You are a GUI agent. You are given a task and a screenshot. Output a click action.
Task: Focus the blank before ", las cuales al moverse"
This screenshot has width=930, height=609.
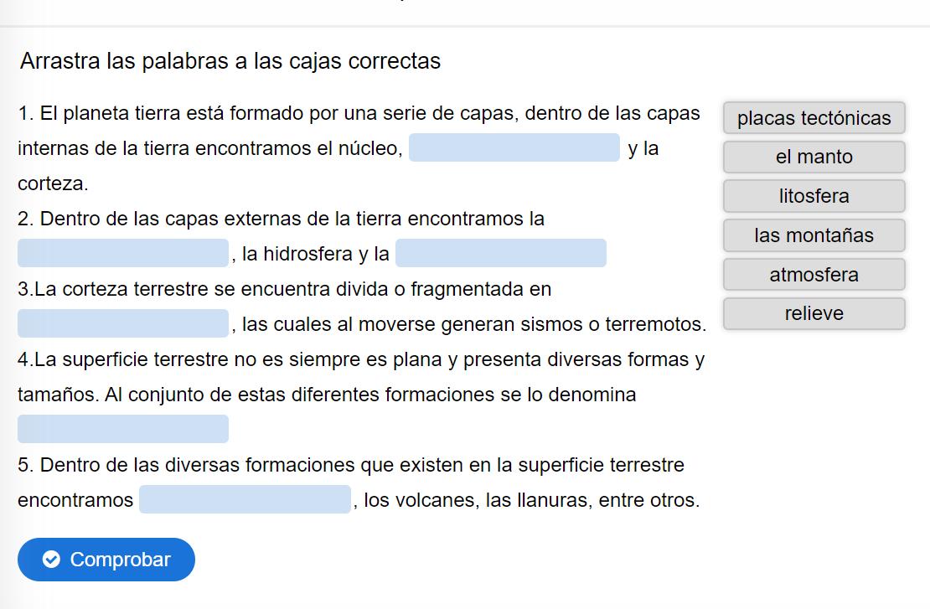click(123, 323)
